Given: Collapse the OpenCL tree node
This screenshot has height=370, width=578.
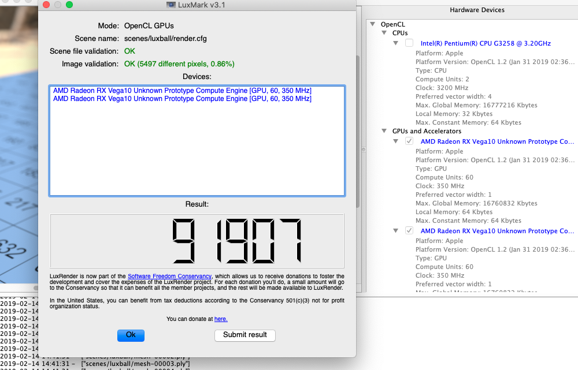Looking at the screenshot, I should (373, 24).
